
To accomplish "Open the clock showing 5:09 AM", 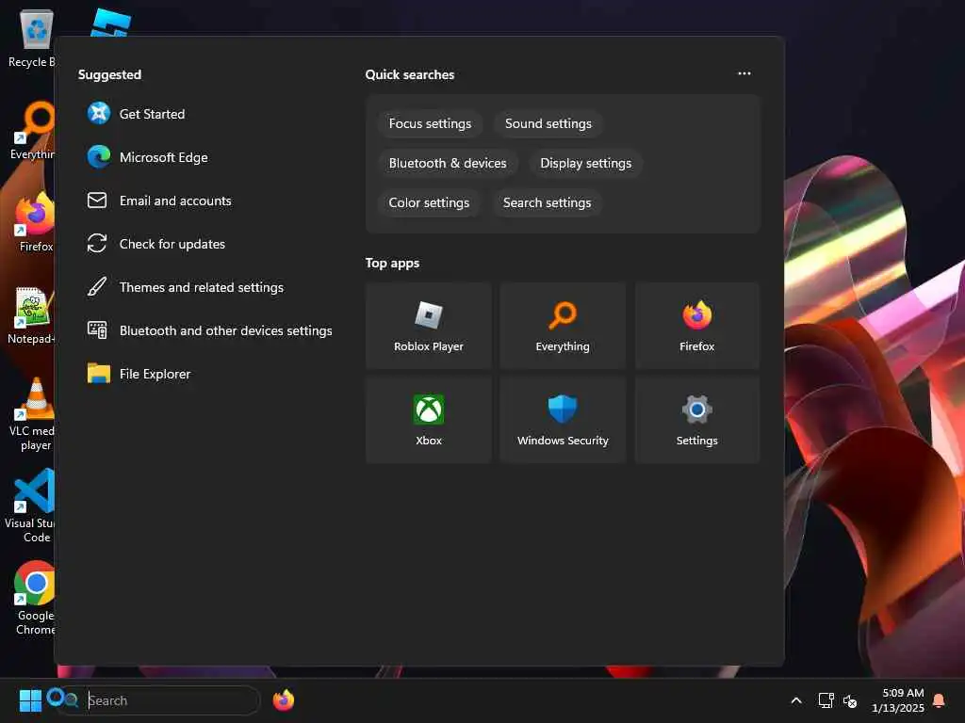I will click(898, 700).
